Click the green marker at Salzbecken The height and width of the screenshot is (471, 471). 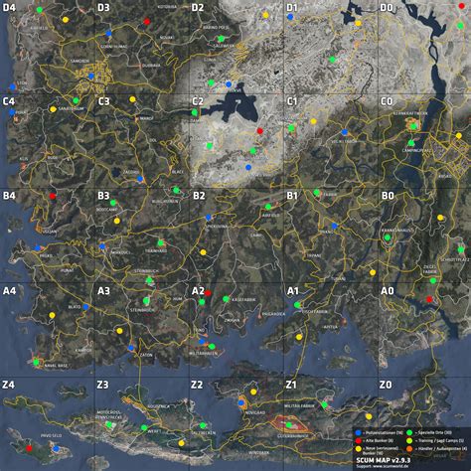(x=203, y=425)
